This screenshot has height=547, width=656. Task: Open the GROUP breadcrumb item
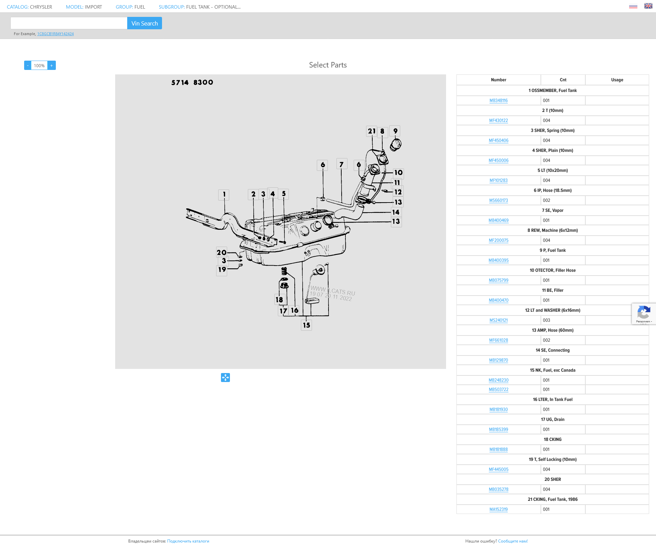130,7
